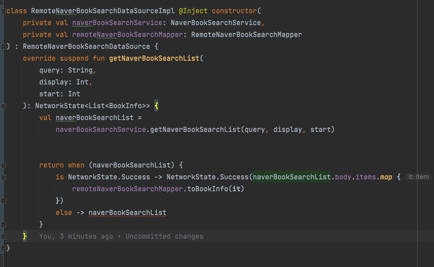The height and width of the screenshot is (267, 434).
Task: Click remoteNaverBookSearchMapper before .toBookInfo
Action: 127,189
